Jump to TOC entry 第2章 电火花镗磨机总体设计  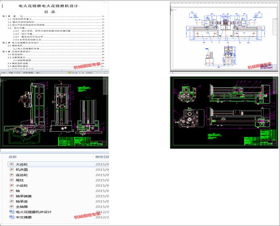click(53, 43)
